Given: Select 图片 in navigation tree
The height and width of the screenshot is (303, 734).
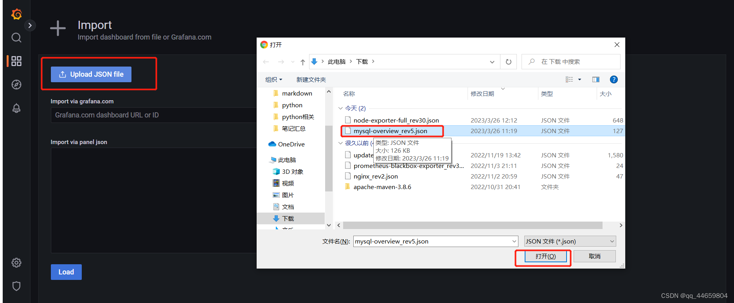Looking at the screenshot, I should coord(288,195).
